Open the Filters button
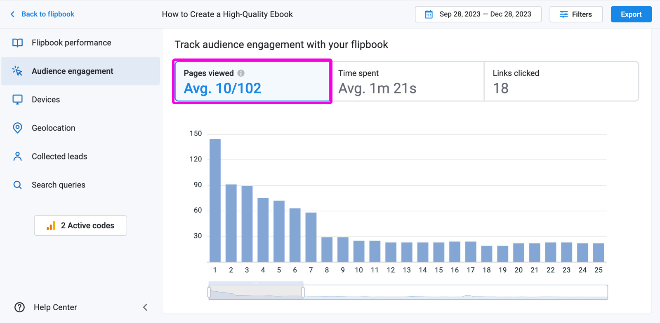Viewport: 660px width, 323px height. pyautogui.click(x=576, y=14)
